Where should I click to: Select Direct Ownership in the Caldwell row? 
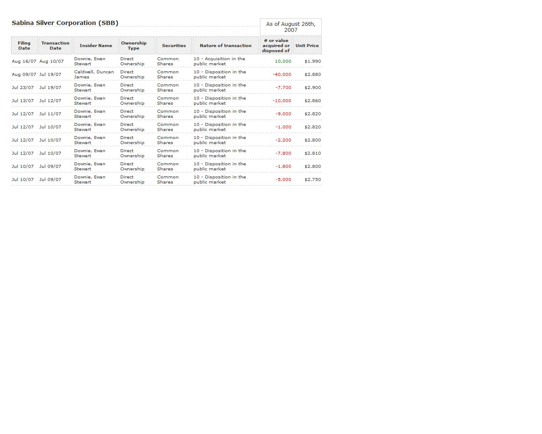coord(132,75)
